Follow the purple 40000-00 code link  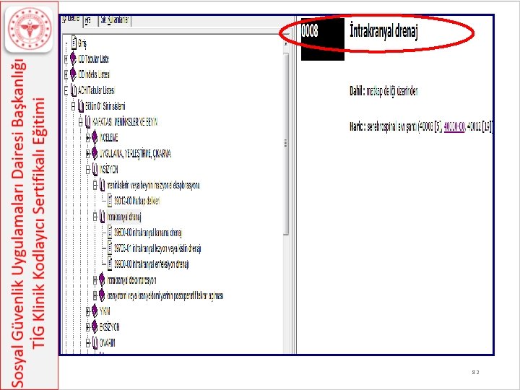click(454, 126)
